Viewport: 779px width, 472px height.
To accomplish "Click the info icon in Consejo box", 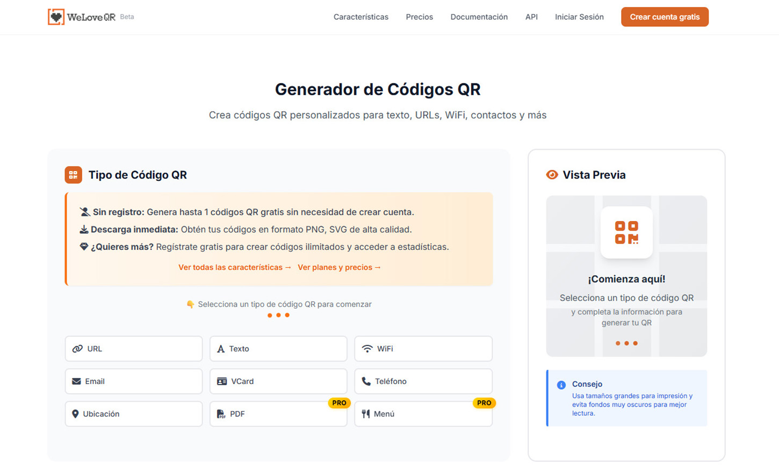I will point(561,385).
